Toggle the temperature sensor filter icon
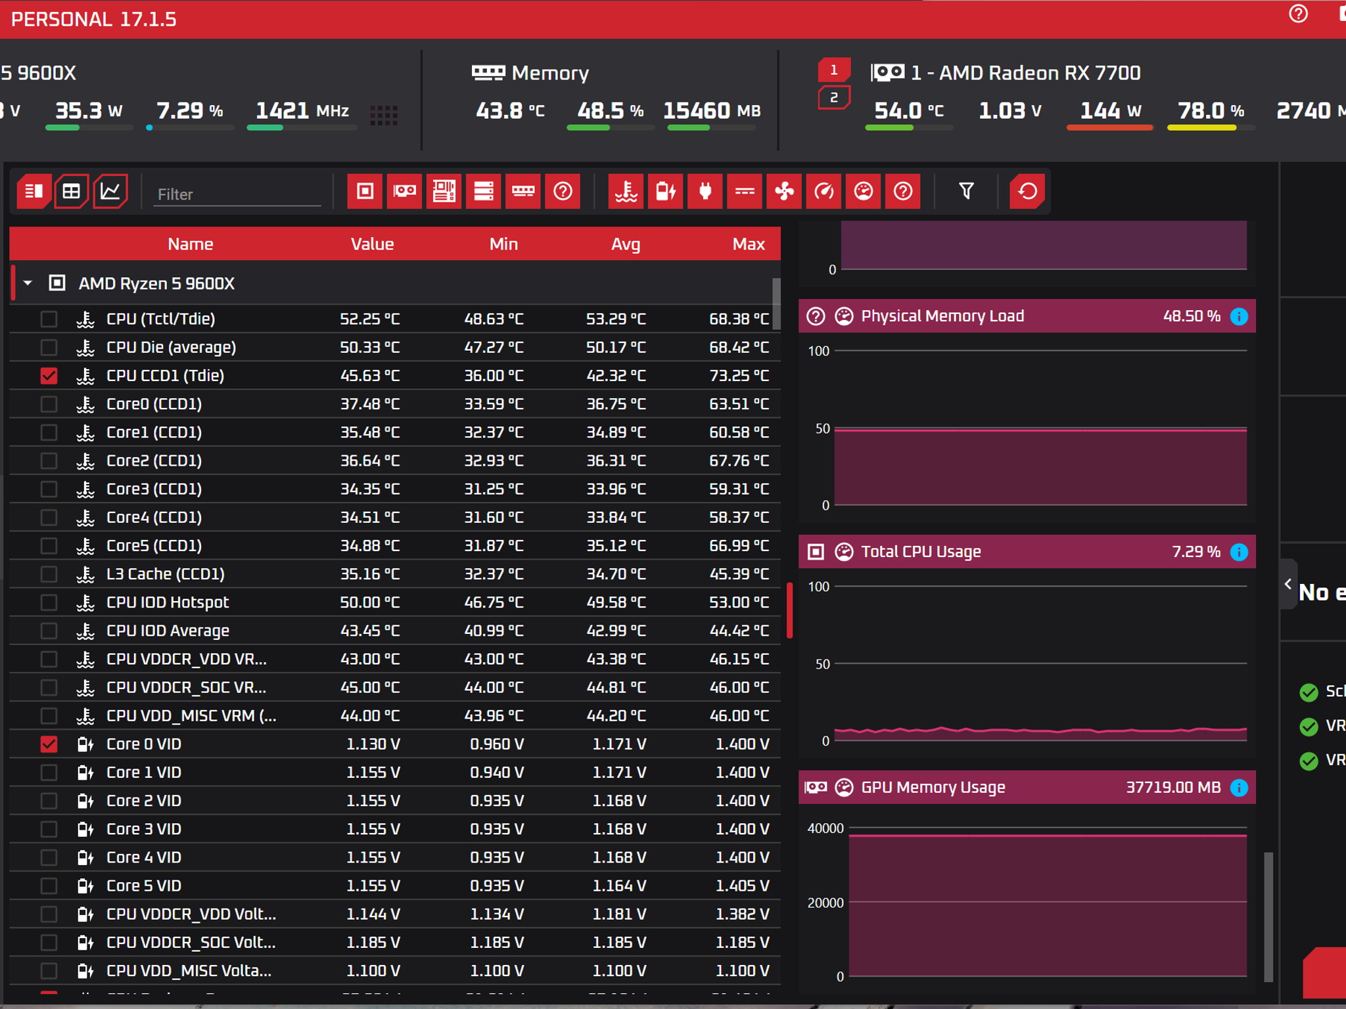Viewport: 1346px width, 1009px height. (626, 191)
